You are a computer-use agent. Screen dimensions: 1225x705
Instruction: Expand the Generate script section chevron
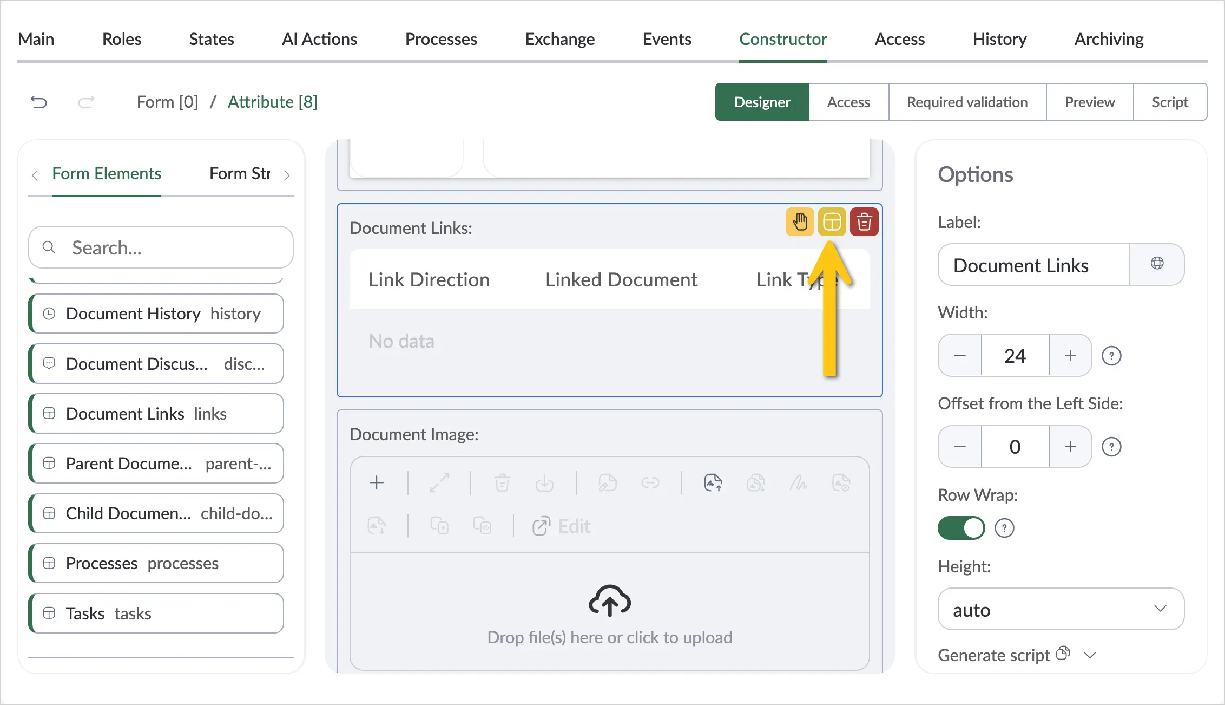point(1090,655)
